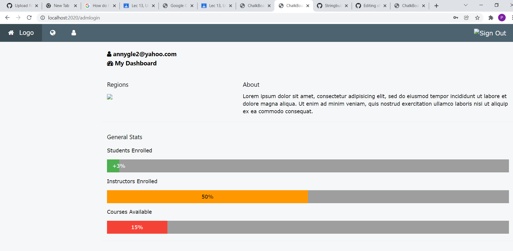Switch to the Upload files GitHub tab

coord(22,6)
